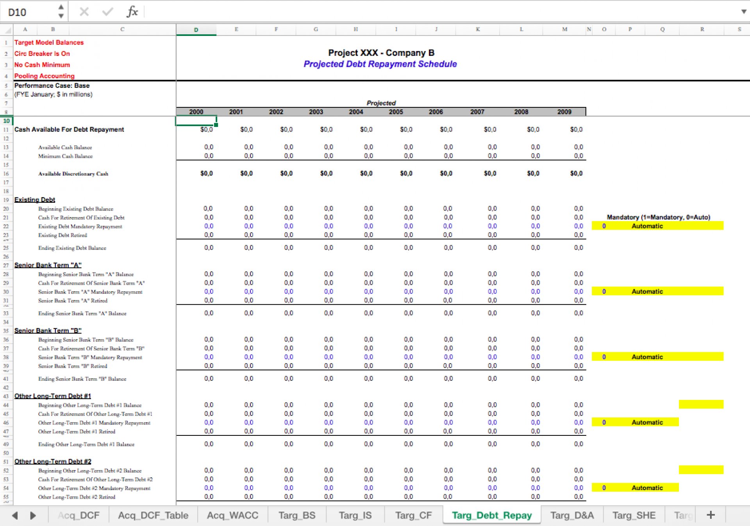Select column R header
750x526 pixels.
(702, 29)
